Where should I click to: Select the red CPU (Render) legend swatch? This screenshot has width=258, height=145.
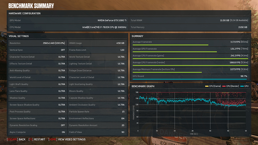(x=224, y=86)
